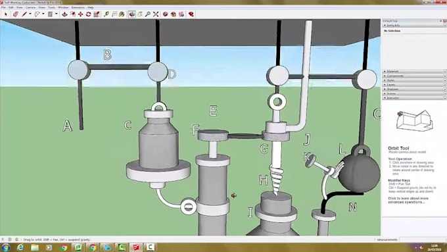This screenshot has height=252, width=447.
Task: Open the Tools menu
Action: [51, 7]
